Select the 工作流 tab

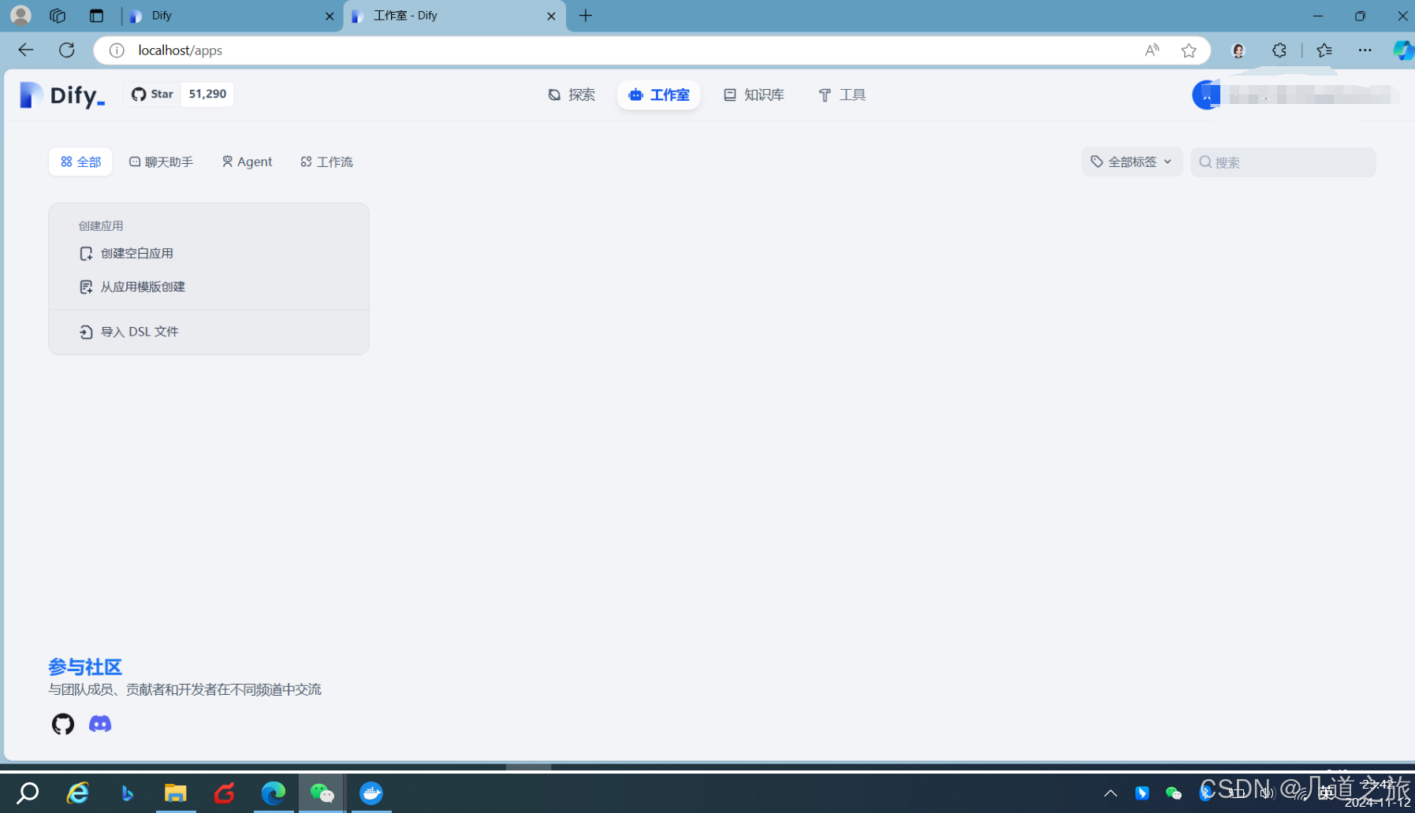326,161
